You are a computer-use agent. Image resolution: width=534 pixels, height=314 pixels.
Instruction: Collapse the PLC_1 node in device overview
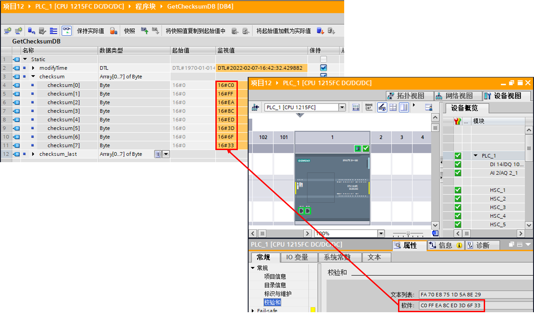tap(476, 155)
